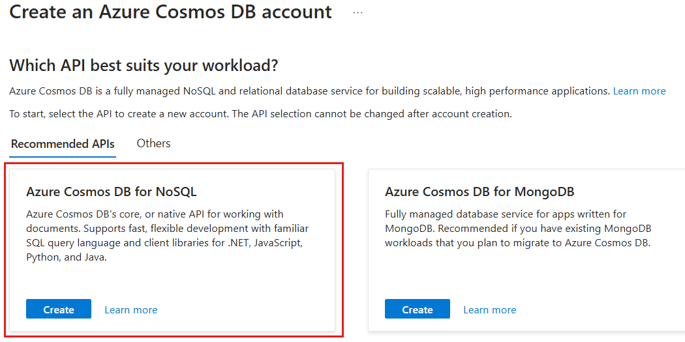
Task: Open Learn more in the NoSQL card
Action: tap(130, 310)
